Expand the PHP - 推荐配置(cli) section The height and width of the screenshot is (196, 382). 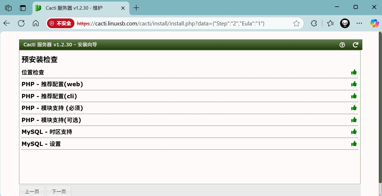tap(49, 96)
